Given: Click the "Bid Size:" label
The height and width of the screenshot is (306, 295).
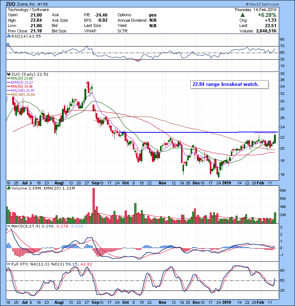Looking at the screenshot, I should point(59,31).
